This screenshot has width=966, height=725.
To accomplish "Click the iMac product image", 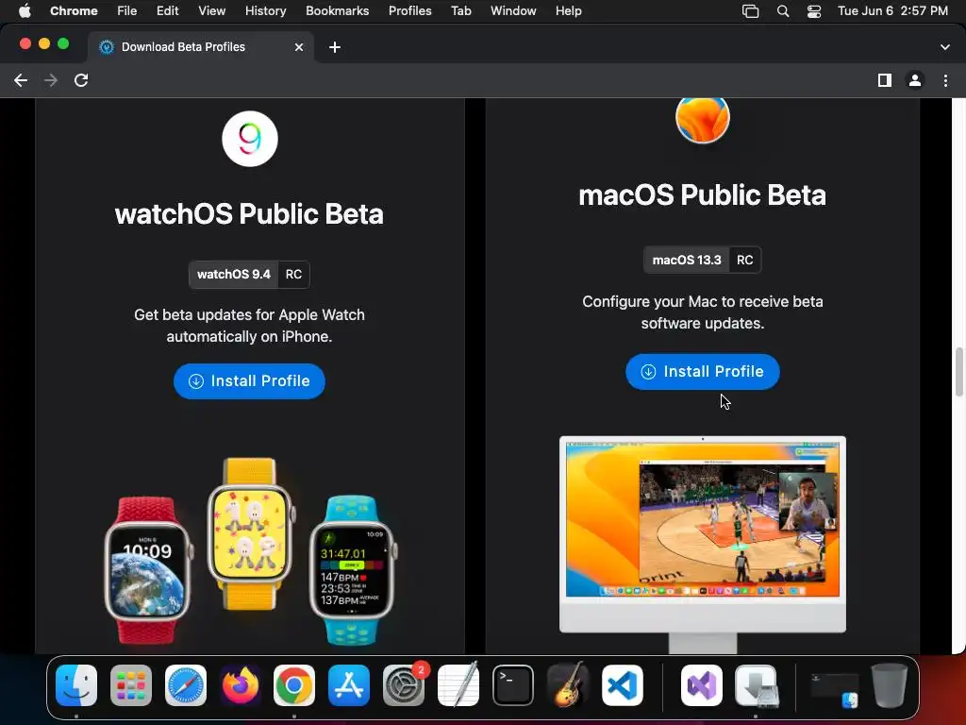I will pos(702,545).
